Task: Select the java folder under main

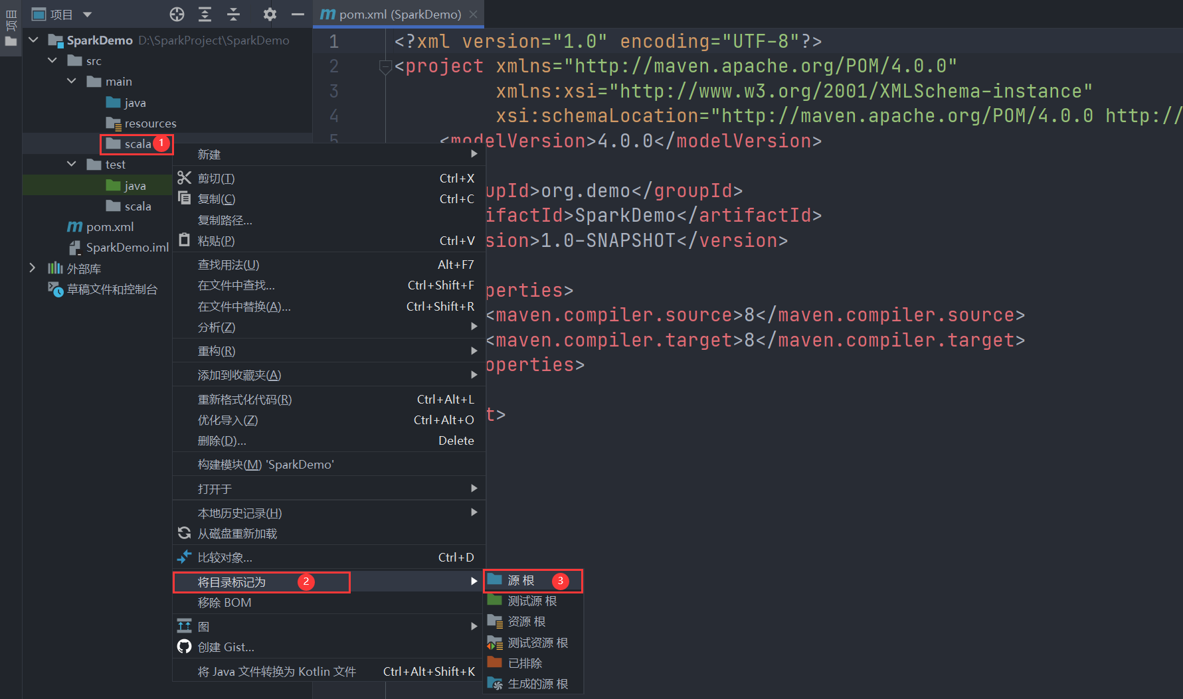Action: (126, 102)
